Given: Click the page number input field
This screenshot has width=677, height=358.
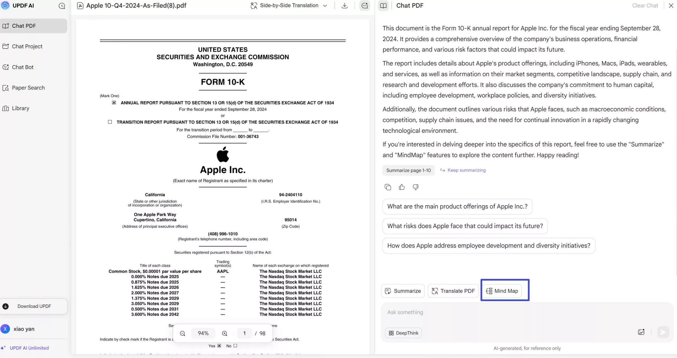Looking at the screenshot, I should (x=244, y=333).
